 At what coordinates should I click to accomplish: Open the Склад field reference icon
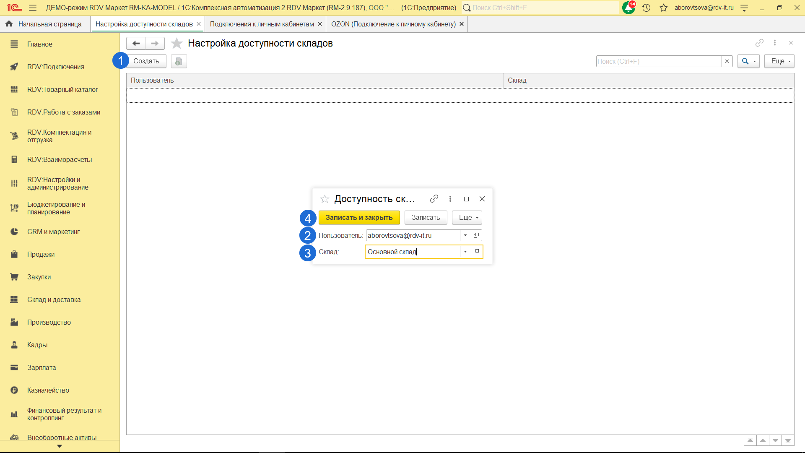coord(476,252)
